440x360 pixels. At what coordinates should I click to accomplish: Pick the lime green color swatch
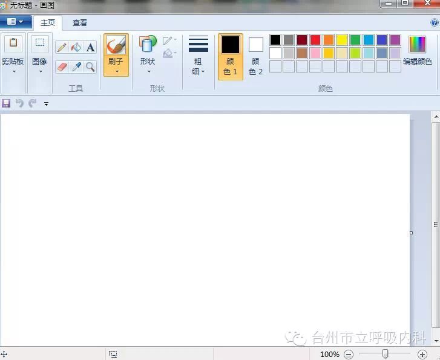pyautogui.click(x=355, y=53)
